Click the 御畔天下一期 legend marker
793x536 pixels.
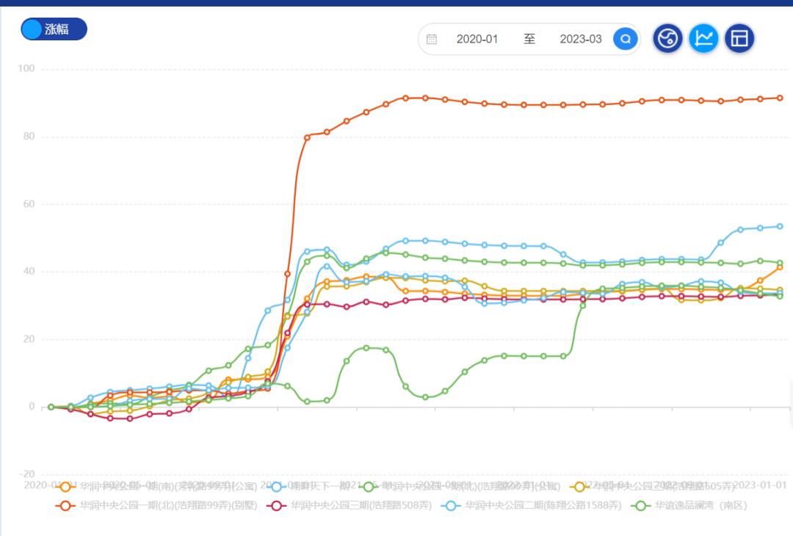[x=277, y=486]
